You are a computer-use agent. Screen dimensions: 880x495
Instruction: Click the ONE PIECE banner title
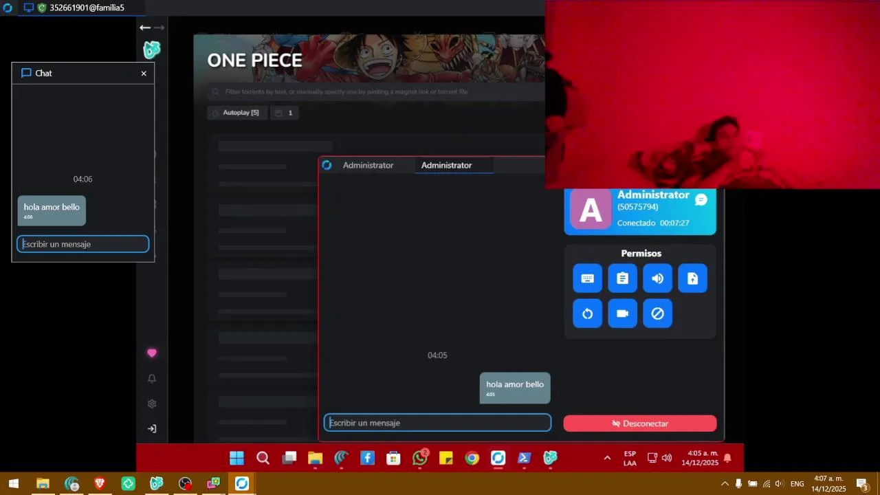tap(255, 60)
